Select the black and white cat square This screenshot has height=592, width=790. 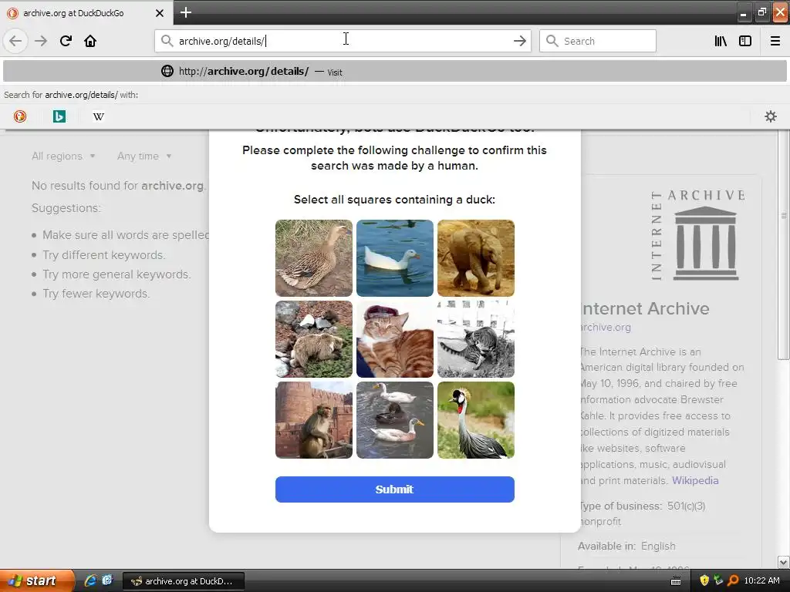pos(476,339)
